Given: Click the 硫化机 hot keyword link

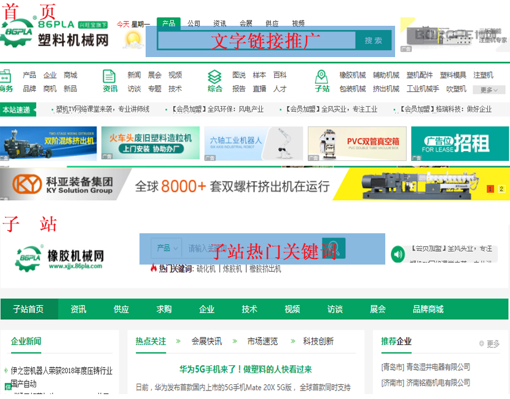Looking at the screenshot, I should pos(205,269).
